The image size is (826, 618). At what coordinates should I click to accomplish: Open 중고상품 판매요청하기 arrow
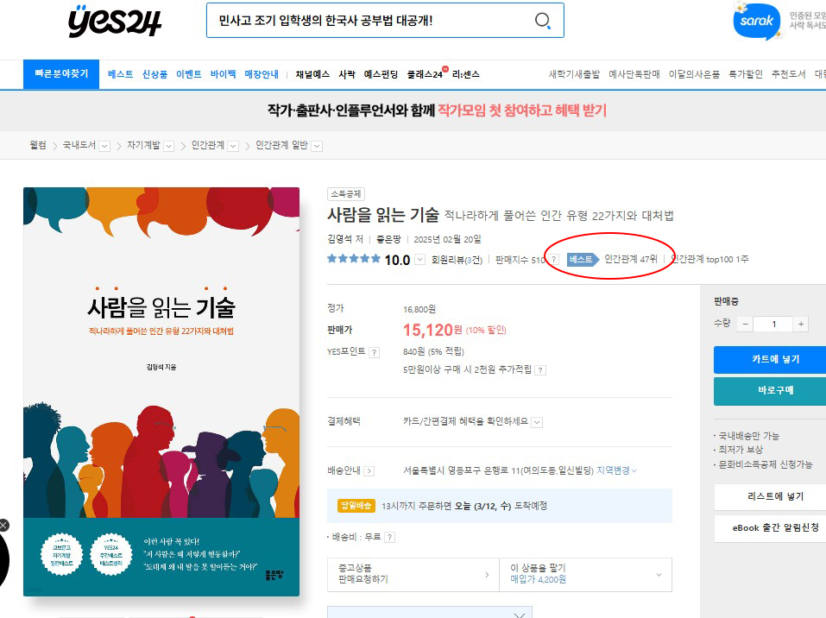[x=487, y=575]
